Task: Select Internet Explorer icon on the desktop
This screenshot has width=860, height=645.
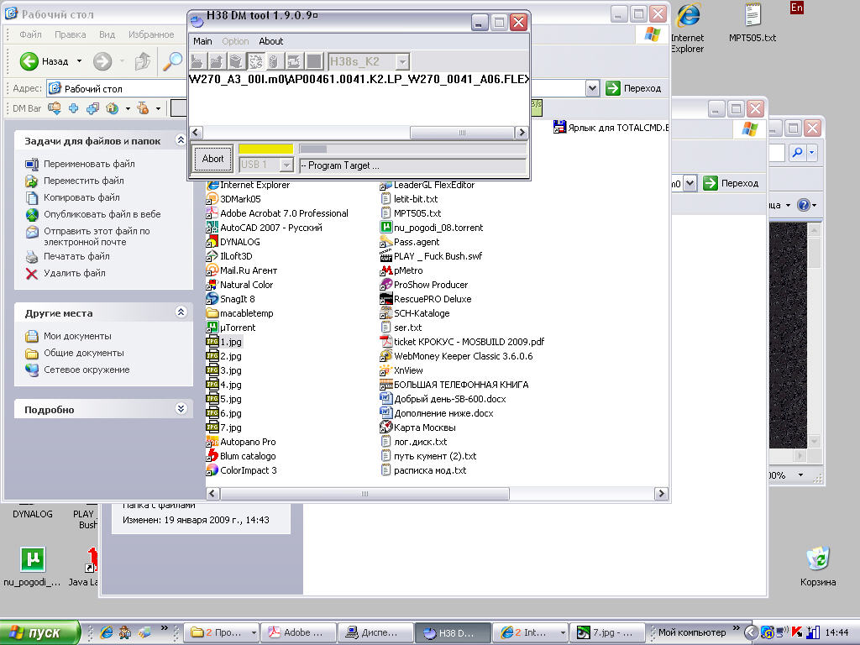Action: 688,15
